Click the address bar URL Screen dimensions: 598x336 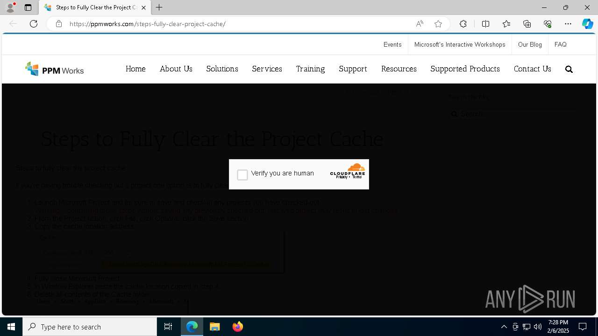point(148,24)
